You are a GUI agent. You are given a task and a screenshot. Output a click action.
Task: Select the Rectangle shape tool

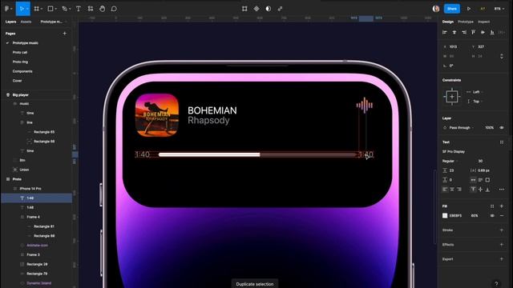pyautogui.click(x=50, y=9)
